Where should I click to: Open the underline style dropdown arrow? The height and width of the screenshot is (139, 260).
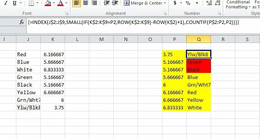tap(21, 3)
